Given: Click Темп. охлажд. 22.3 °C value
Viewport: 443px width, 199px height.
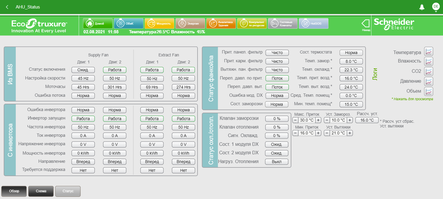Looking at the screenshot, I should 351,70.
